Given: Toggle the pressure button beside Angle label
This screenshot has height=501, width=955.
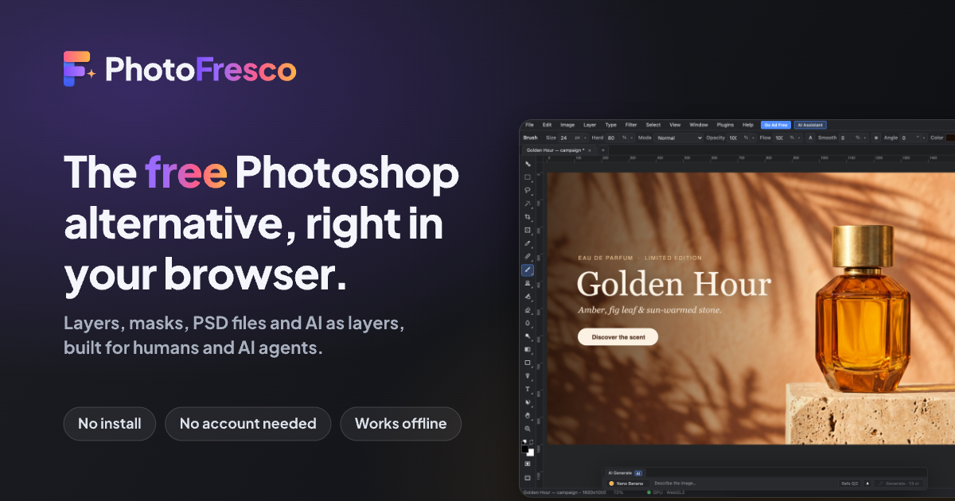Looking at the screenshot, I should click(876, 138).
